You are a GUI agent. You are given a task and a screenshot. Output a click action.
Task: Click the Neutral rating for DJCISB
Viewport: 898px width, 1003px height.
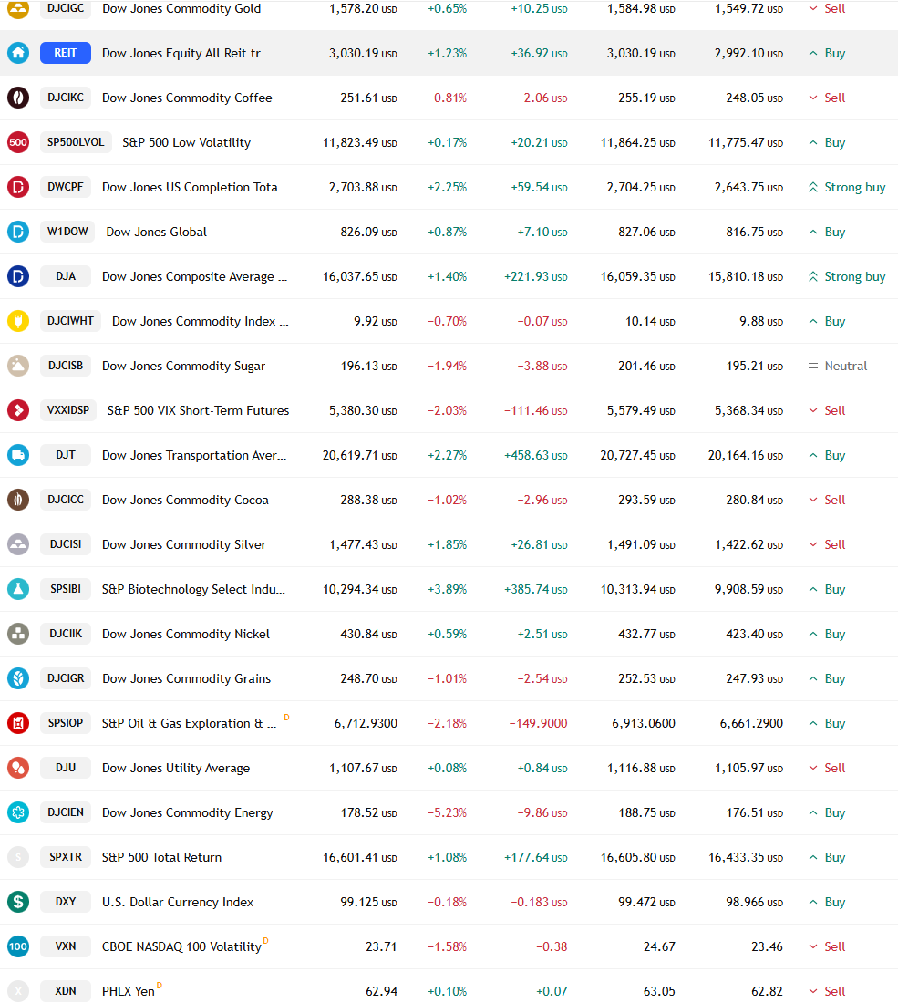click(x=838, y=366)
